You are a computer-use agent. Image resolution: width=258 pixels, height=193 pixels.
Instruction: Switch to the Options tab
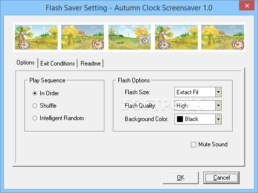click(25, 63)
